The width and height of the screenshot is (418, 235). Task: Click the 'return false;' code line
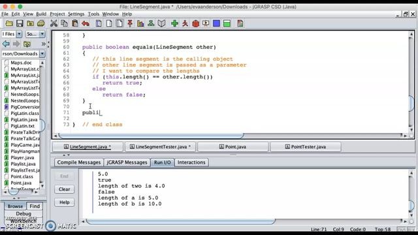(123, 95)
